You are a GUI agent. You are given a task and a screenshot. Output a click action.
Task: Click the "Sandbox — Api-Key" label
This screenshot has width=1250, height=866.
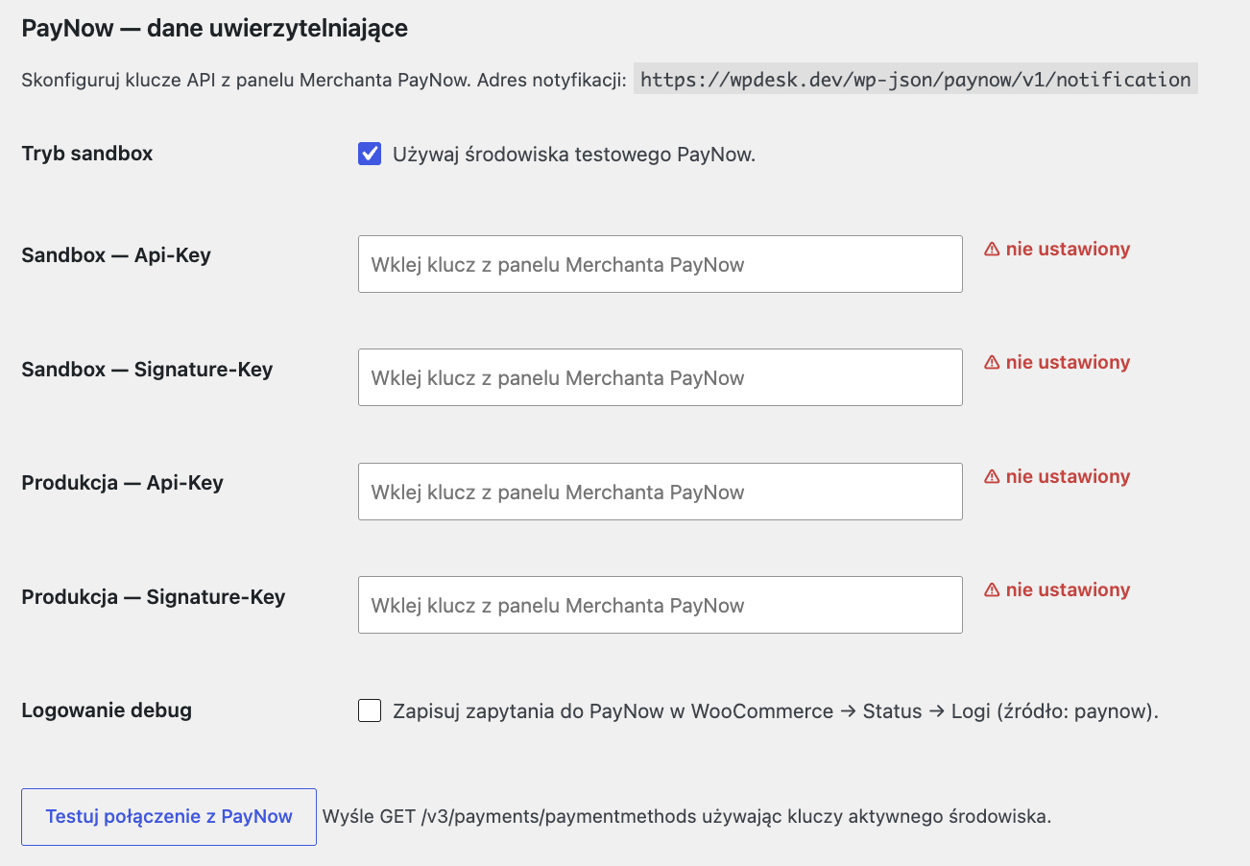pyautogui.click(x=116, y=255)
